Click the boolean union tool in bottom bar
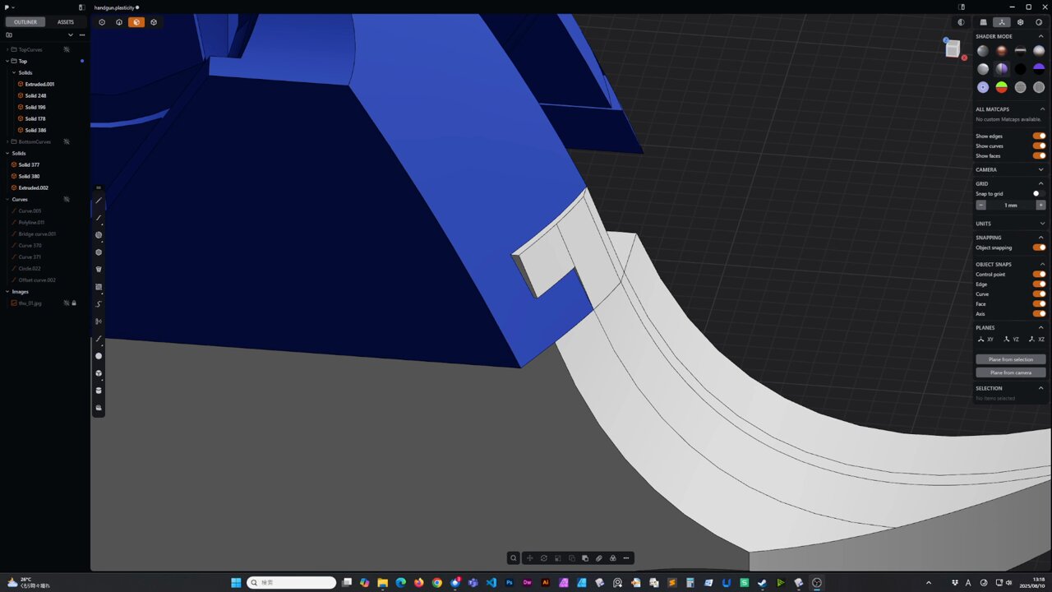 click(x=585, y=558)
